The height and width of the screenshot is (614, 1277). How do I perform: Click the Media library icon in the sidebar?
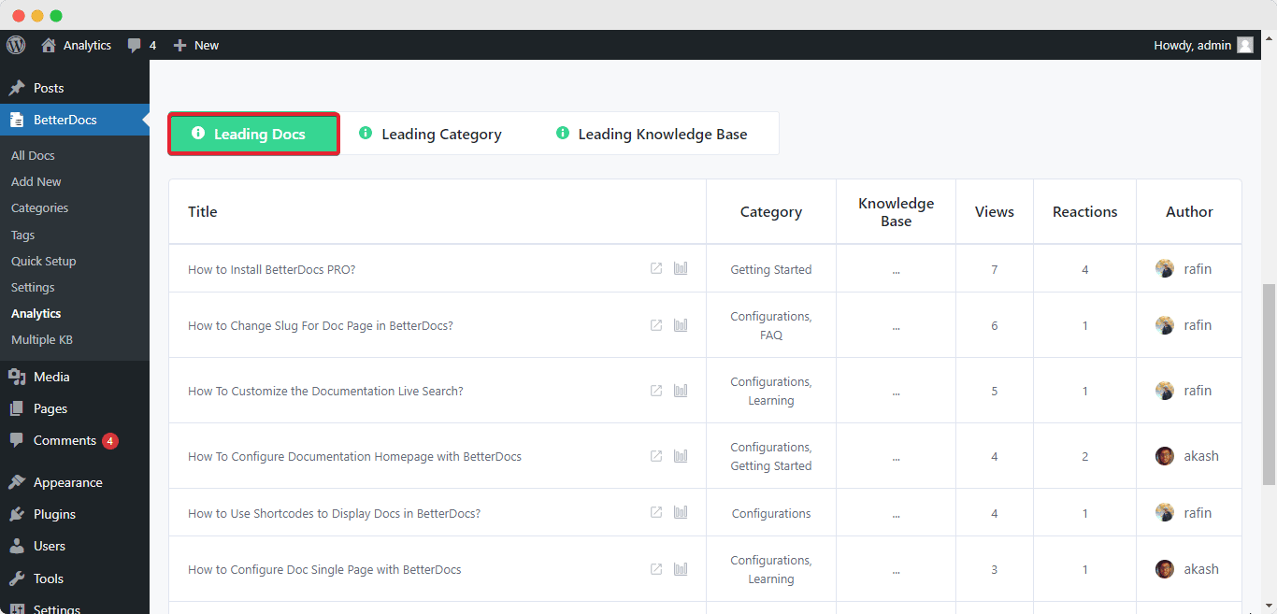17,377
